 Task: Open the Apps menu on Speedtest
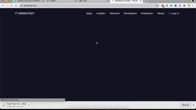[x=89, y=13]
